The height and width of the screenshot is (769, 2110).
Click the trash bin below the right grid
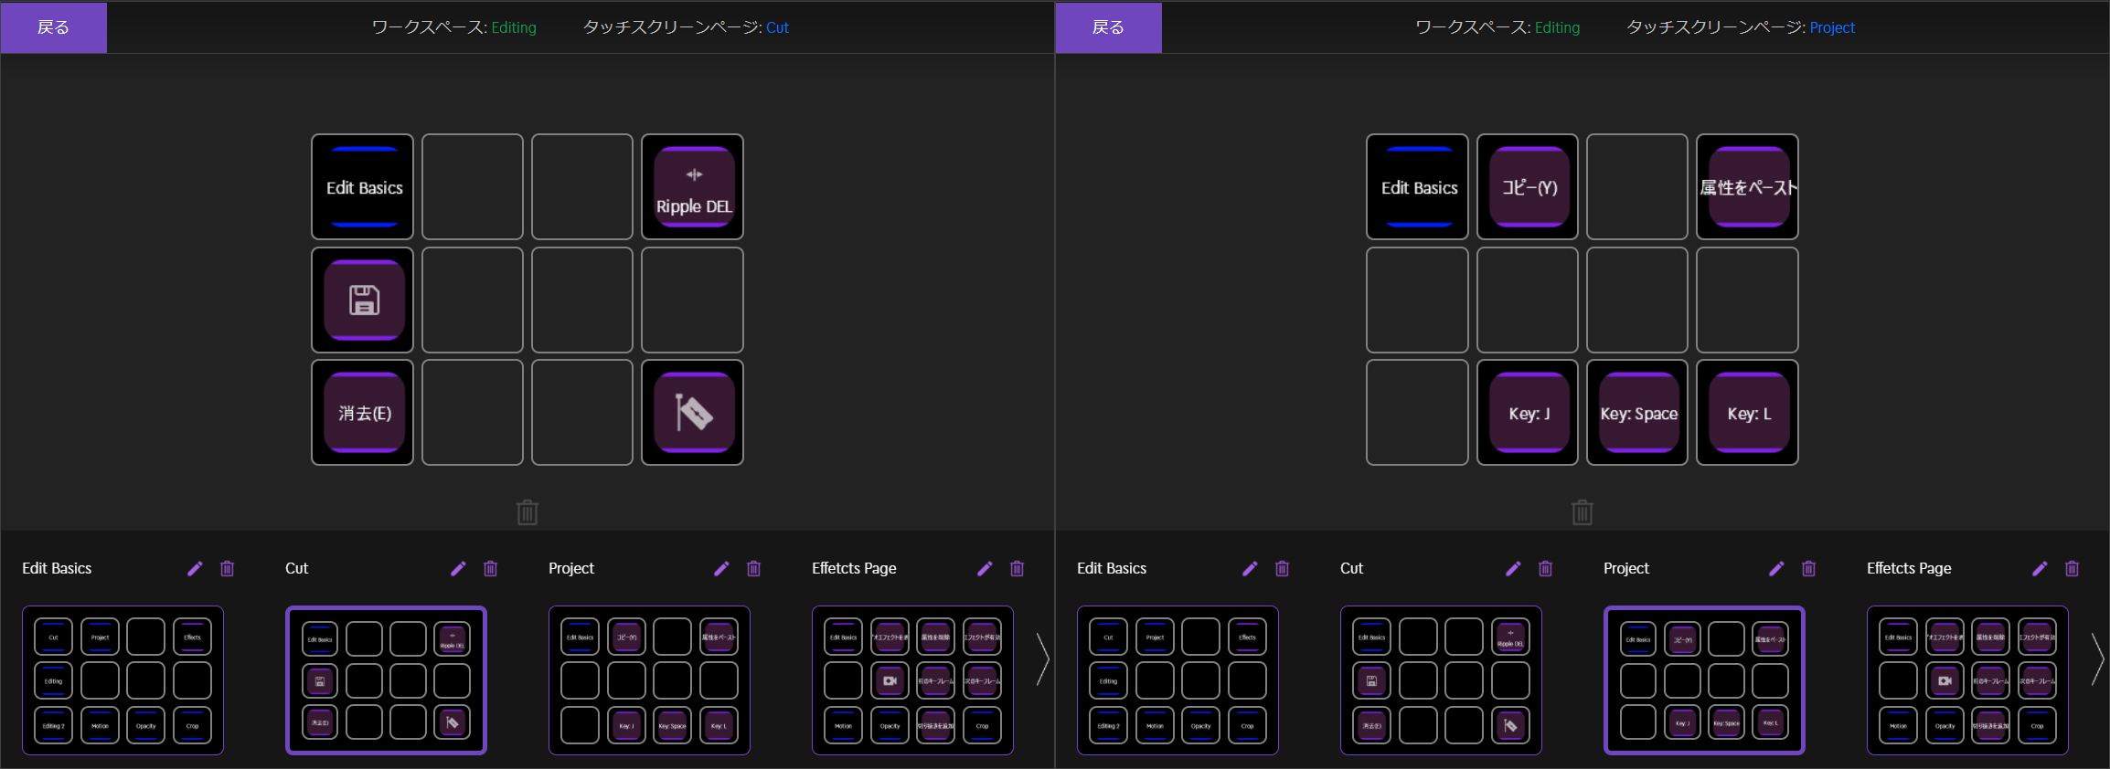[1582, 512]
